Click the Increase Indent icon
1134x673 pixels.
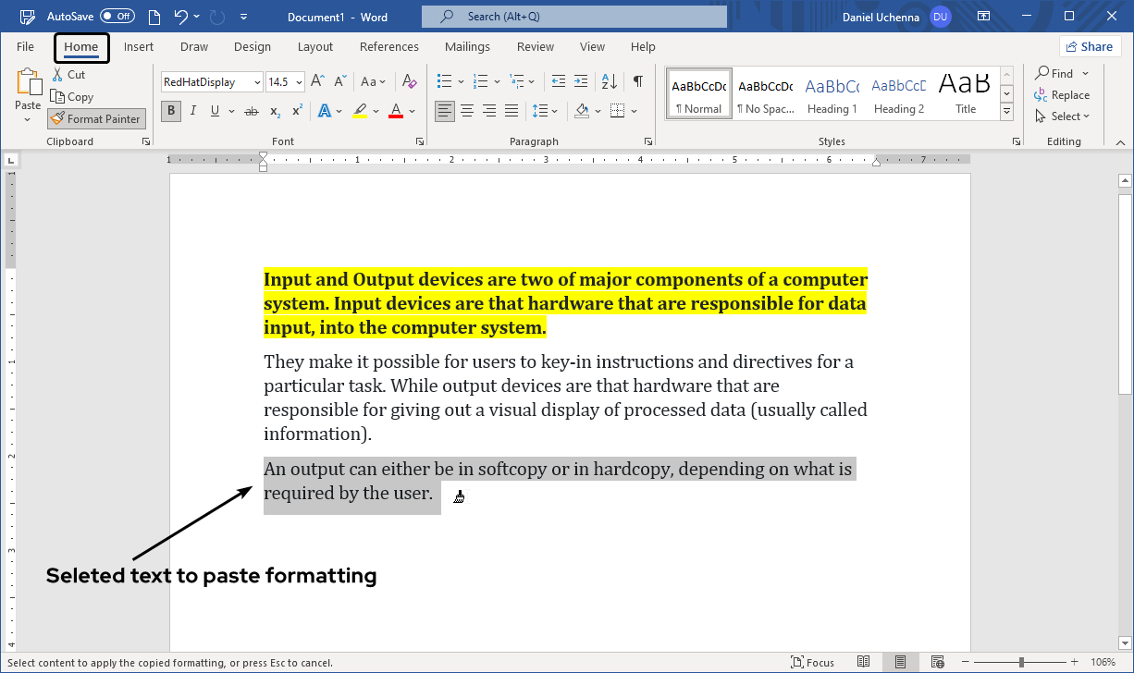581,82
